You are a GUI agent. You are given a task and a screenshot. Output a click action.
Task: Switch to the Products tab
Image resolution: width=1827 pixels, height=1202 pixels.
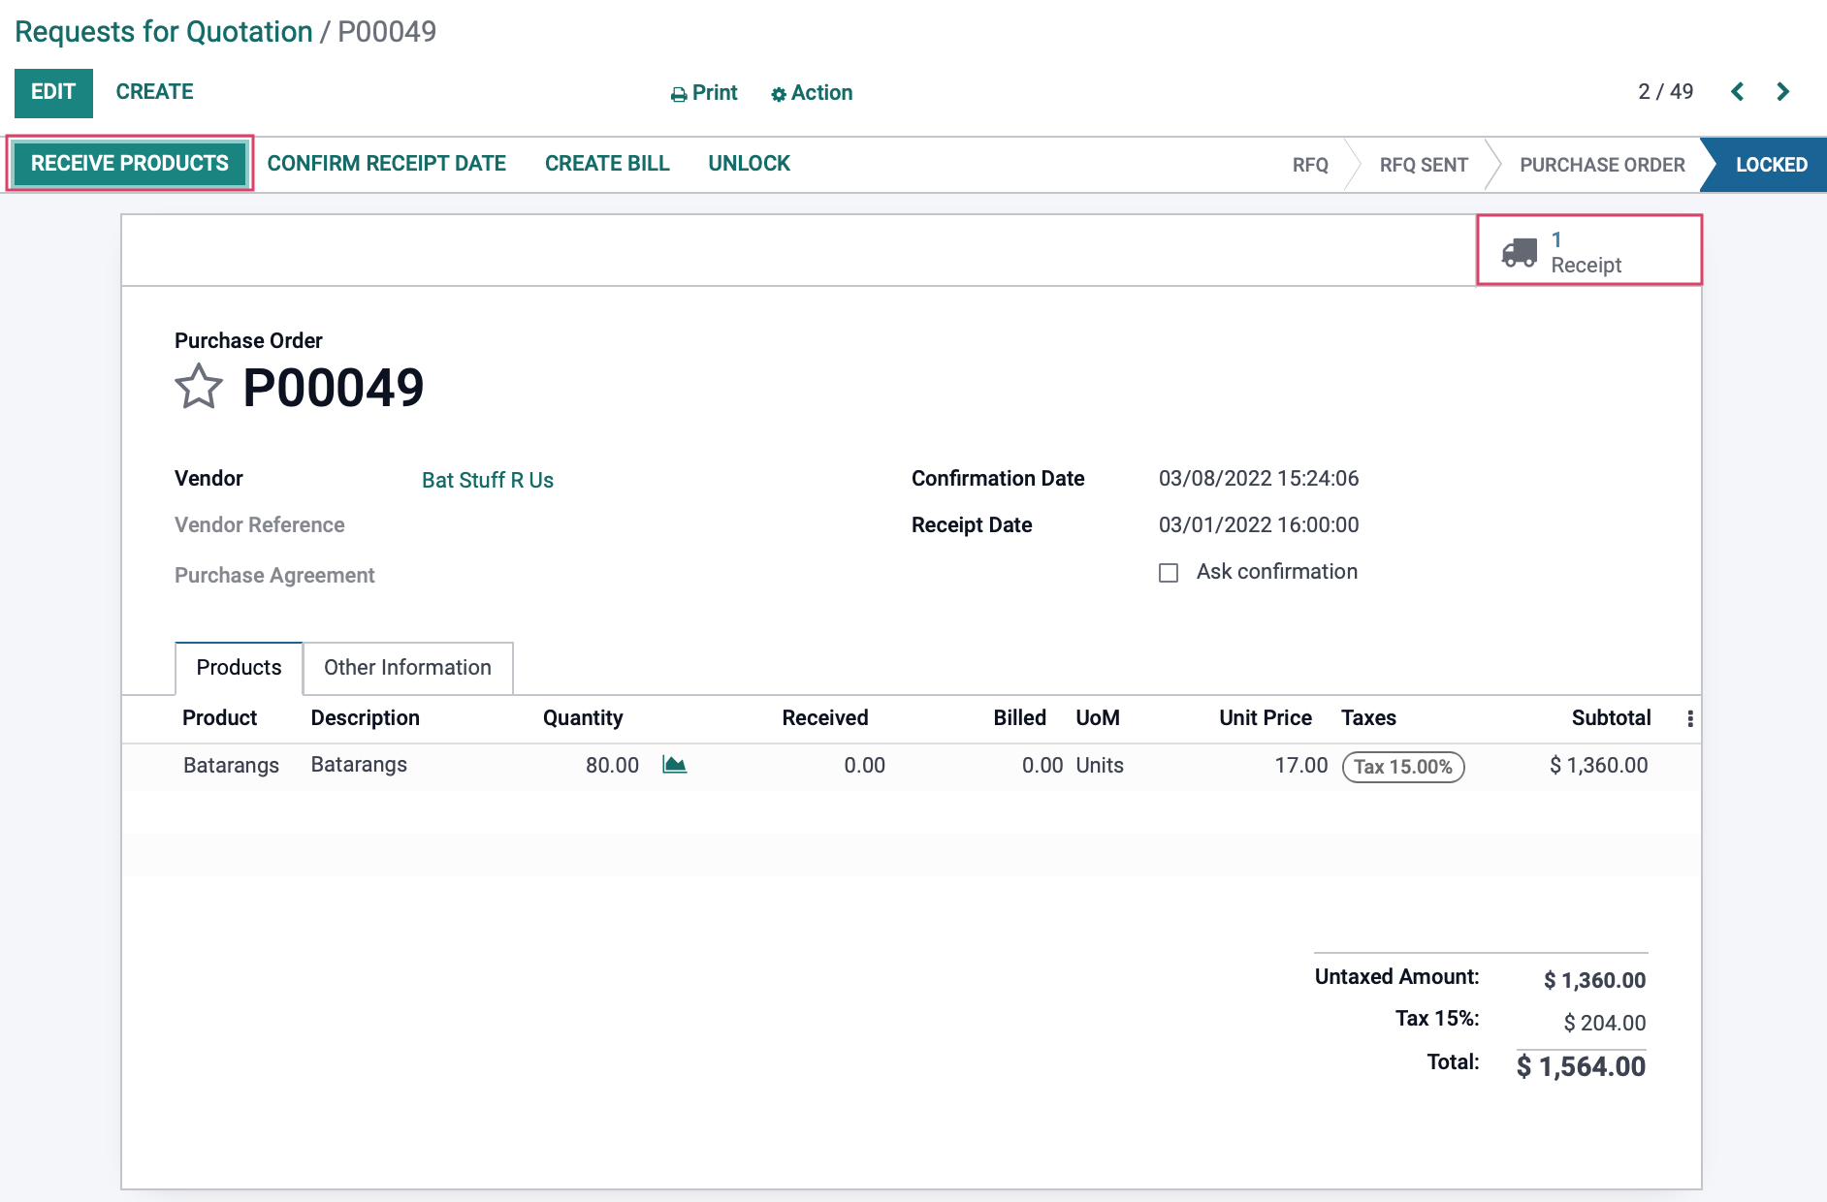point(239,668)
